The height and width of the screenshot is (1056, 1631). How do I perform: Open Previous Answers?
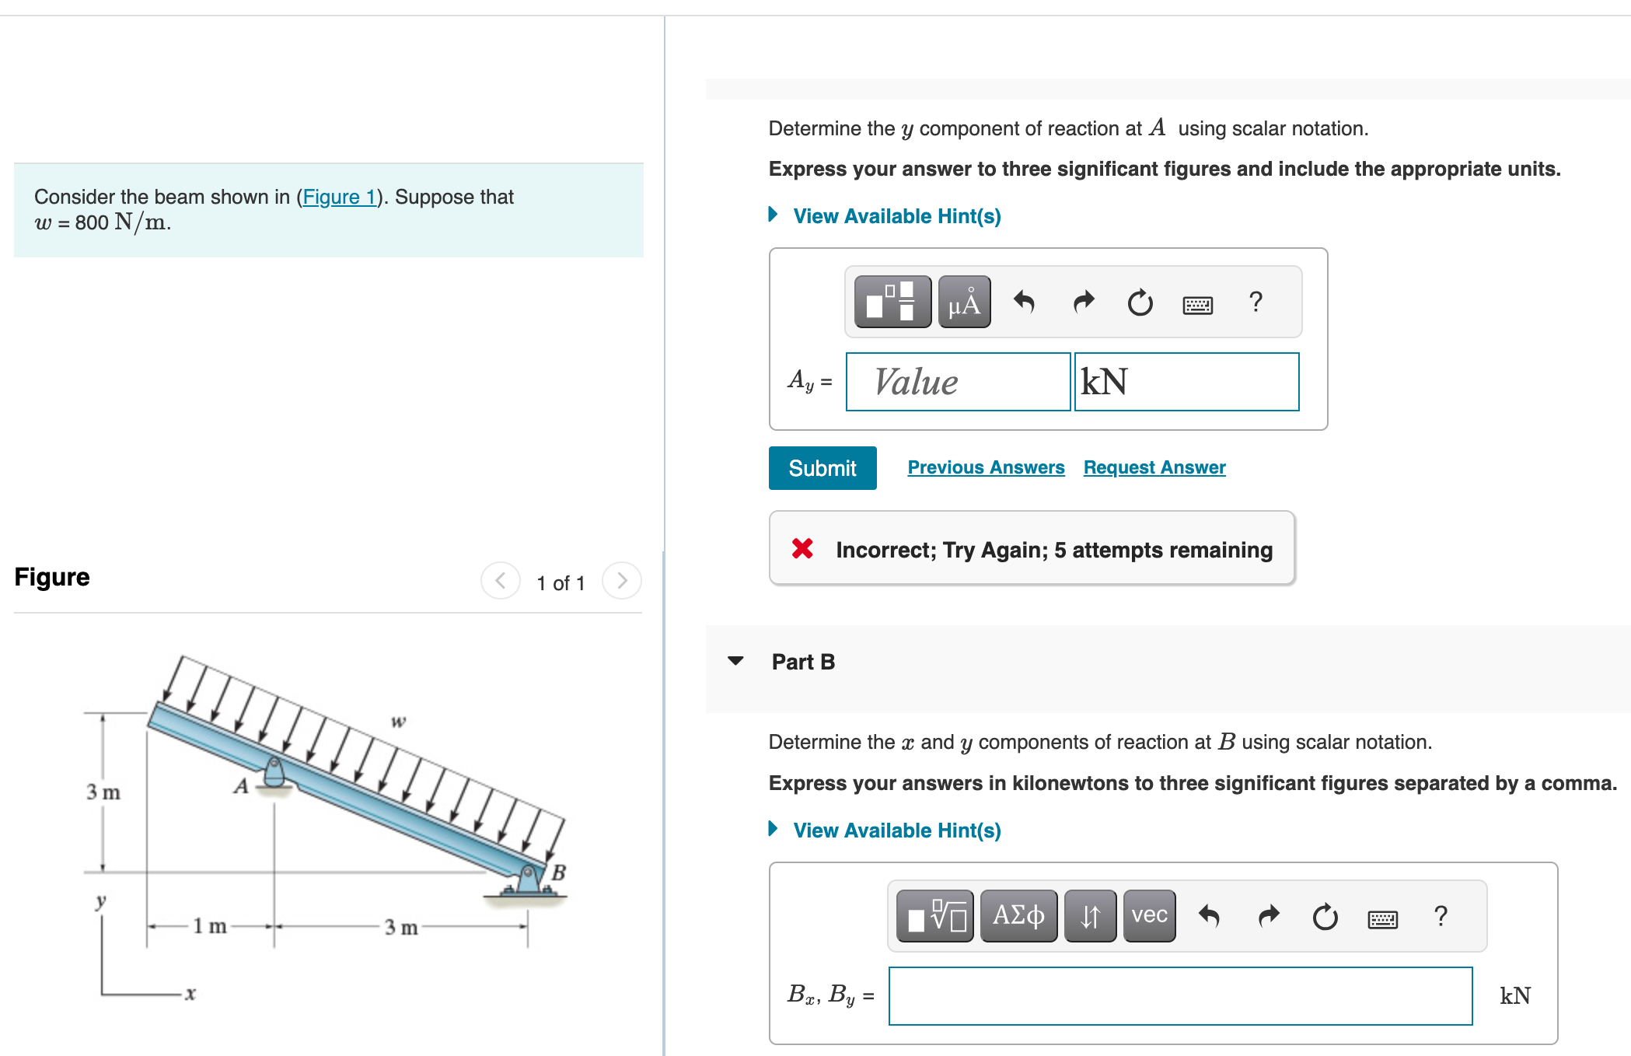coord(986,467)
